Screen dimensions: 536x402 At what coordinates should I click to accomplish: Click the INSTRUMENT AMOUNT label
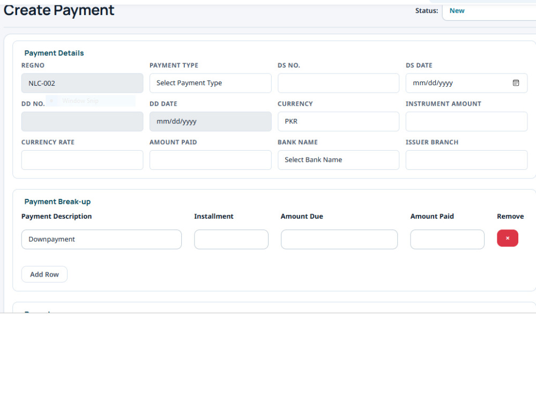(x=443, y=104)
